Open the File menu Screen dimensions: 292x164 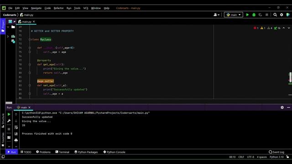[x=10, y=8]
